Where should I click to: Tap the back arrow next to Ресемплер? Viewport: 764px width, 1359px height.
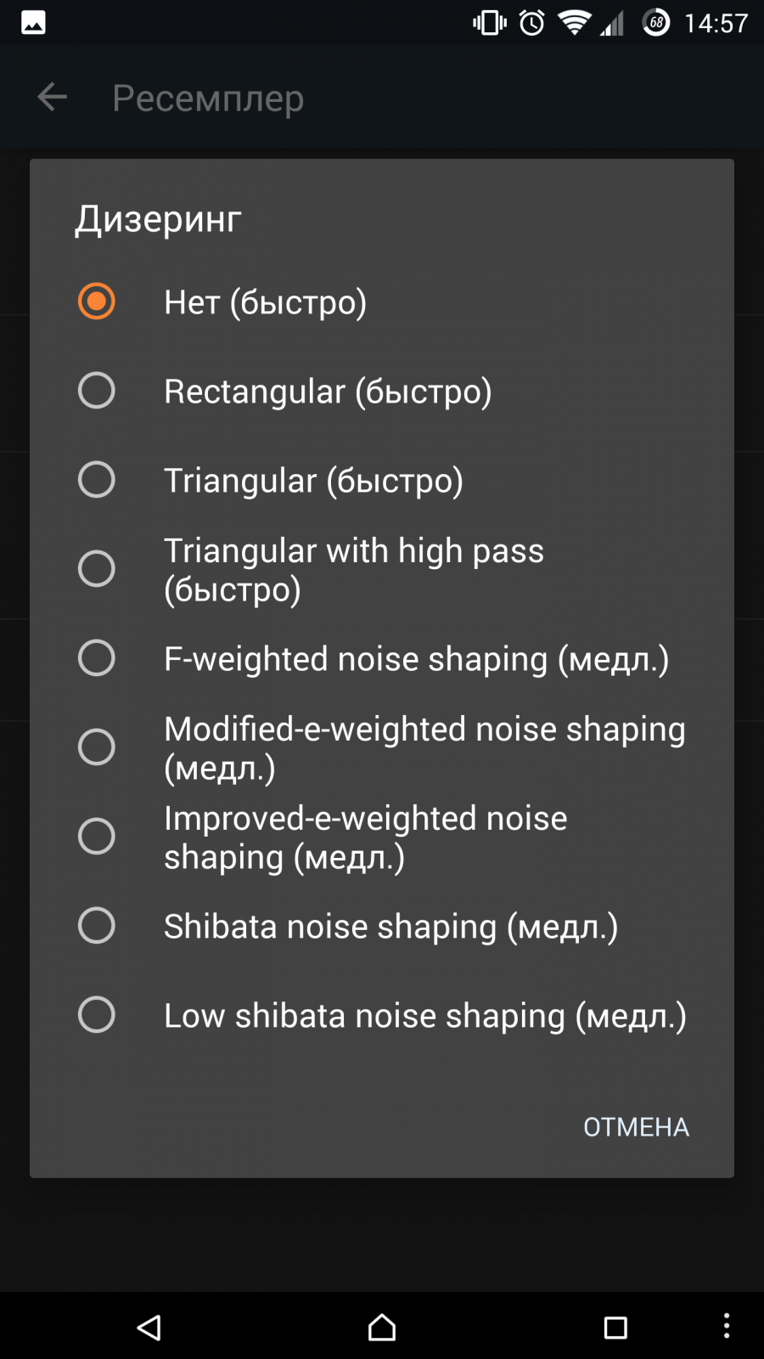coord(52,97)
